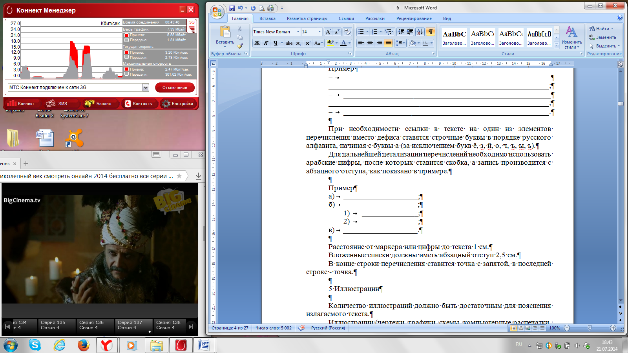Center the paragraph text
The image size is (628, 353).
click(x=370, y=43)
